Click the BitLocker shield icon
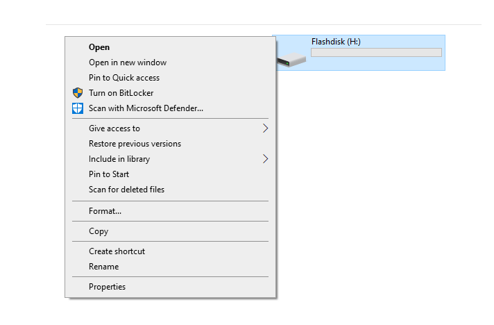The width and height of the screenshot is (494, 325). tap(78, 93)
